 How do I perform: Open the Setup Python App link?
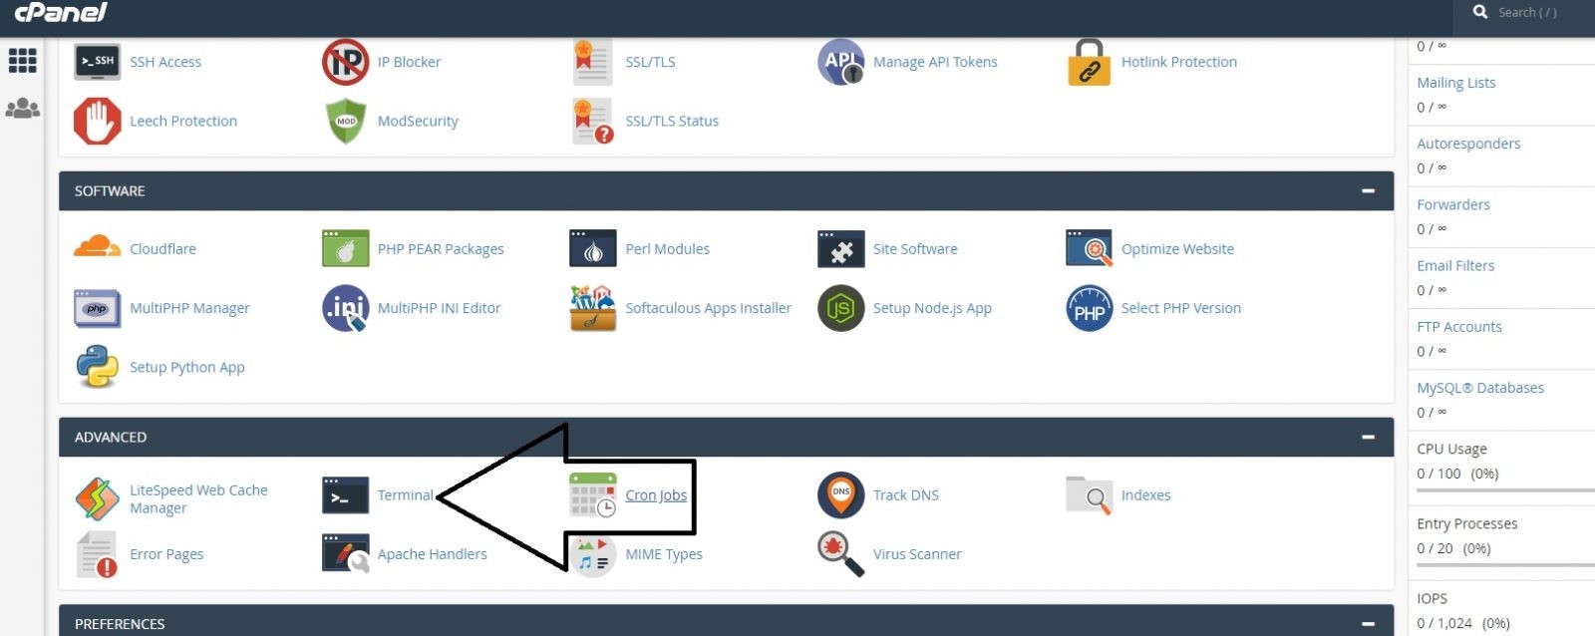pos(187,368)
